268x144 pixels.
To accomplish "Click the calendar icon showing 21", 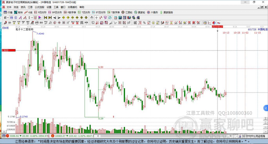I will point(115,18).
